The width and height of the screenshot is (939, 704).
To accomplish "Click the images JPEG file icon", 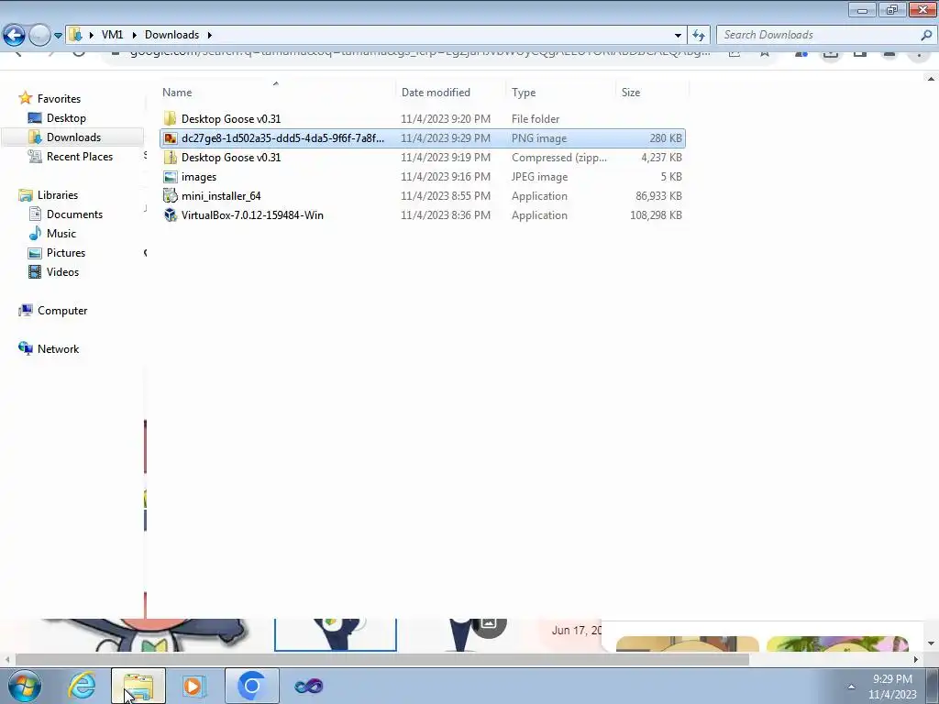I will 171,177.
